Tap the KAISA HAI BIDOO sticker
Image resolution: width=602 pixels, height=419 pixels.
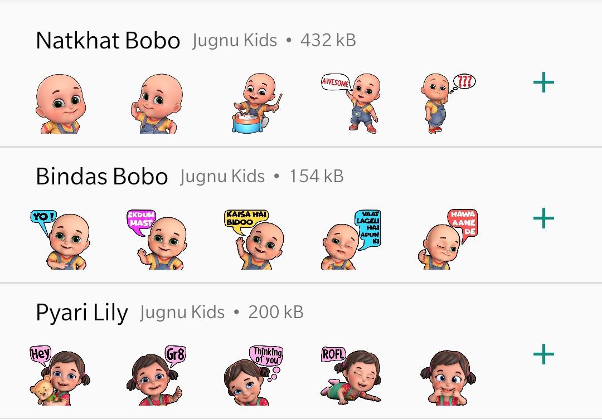tap(254, 240)
